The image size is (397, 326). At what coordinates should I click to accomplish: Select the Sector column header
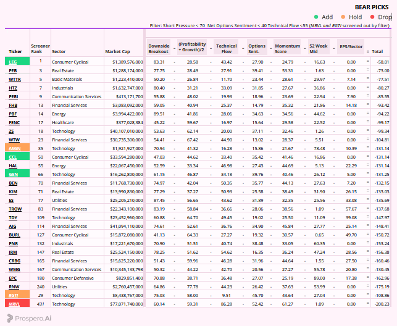tap(59, 52)
